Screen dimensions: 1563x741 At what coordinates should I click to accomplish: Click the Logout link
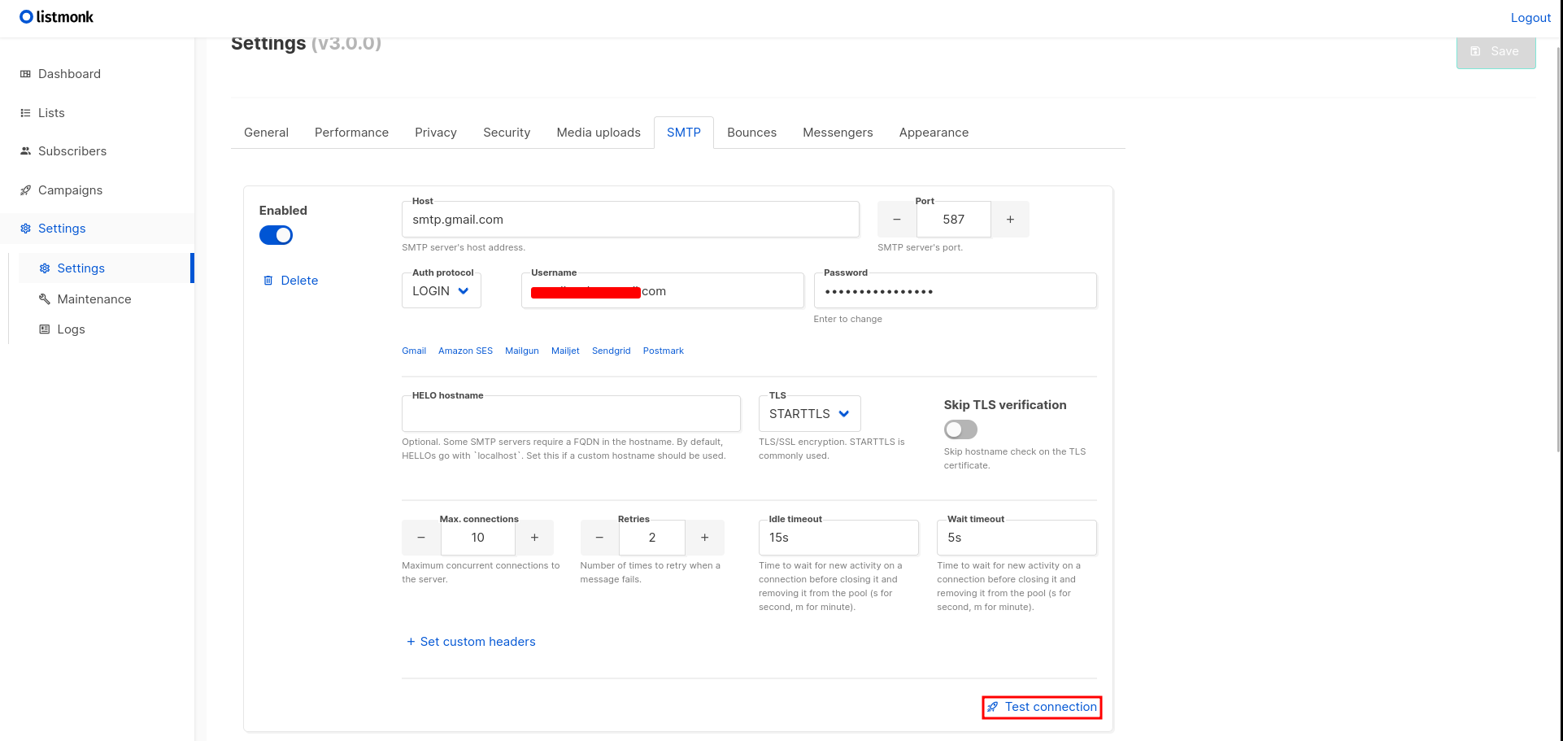tap(1530, 18)
